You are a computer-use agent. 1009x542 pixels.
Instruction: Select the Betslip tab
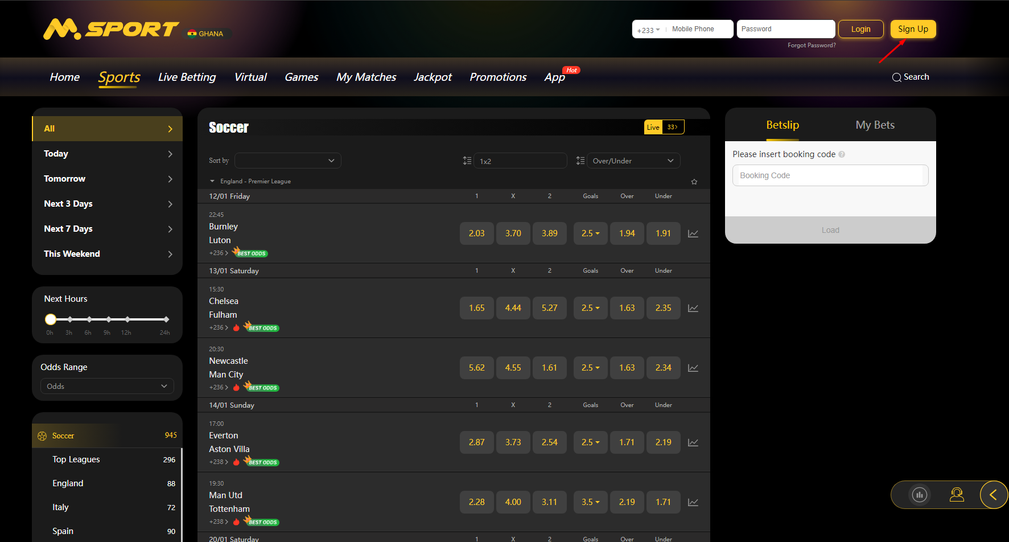pyautogui.click(x=783, y=125)
